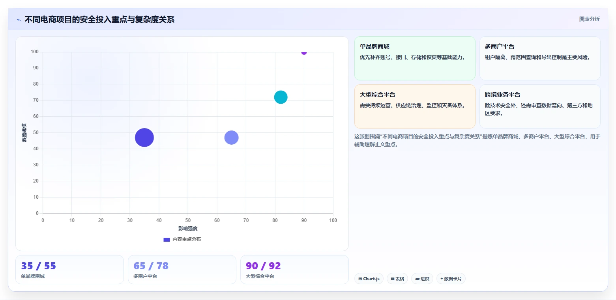Click the lightning icon beside the title

click(19, 20)
